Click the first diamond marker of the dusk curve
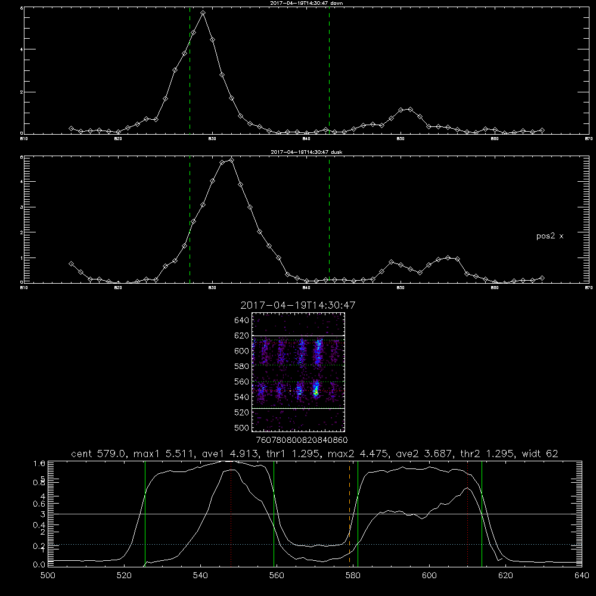This screenshot has height=596, width=596. (x=71, y=263)
